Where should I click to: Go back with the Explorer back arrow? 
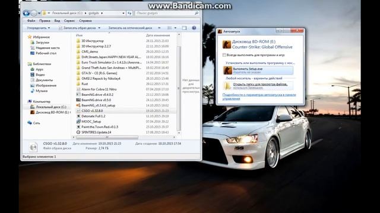(x=26, y=13)
